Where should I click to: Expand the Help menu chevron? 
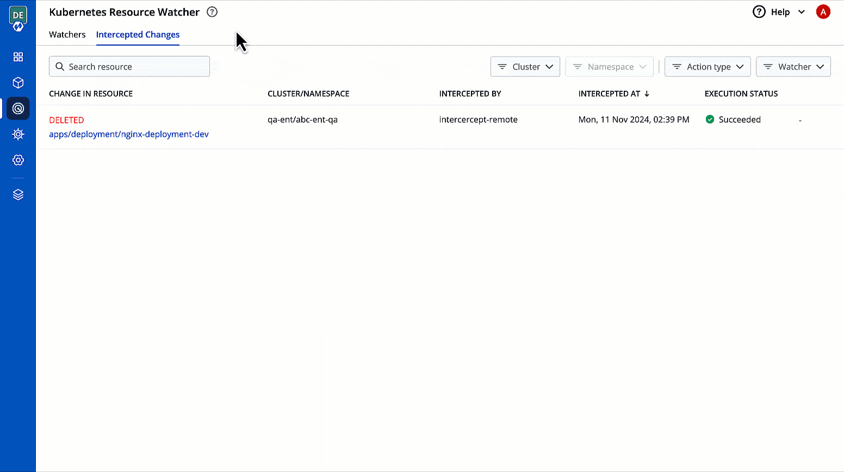tap(801, 12)
